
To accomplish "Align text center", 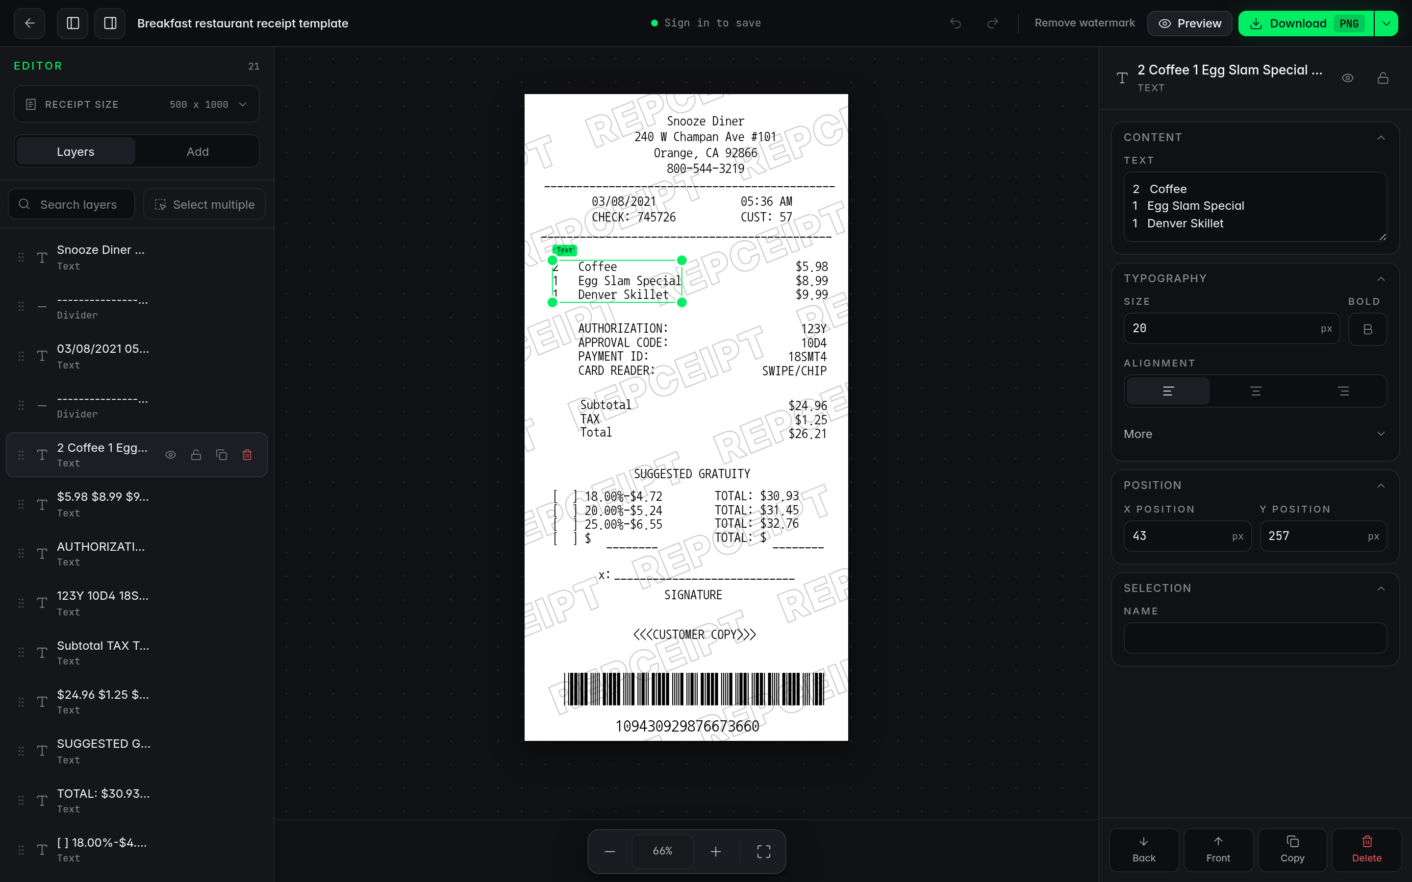I will 1256,391.
